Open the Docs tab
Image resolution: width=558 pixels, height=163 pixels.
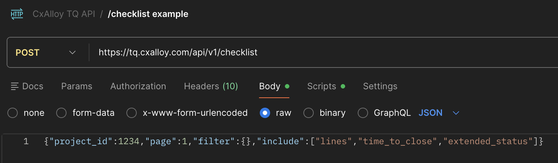(x=33, y=87)
